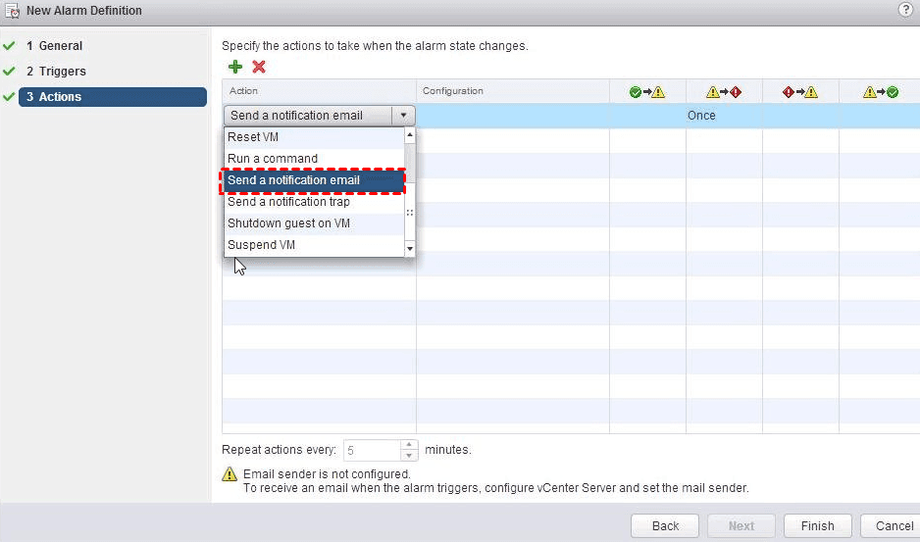
Task: Choose 'Run a command' action option
Action: (x=314, y=159)
